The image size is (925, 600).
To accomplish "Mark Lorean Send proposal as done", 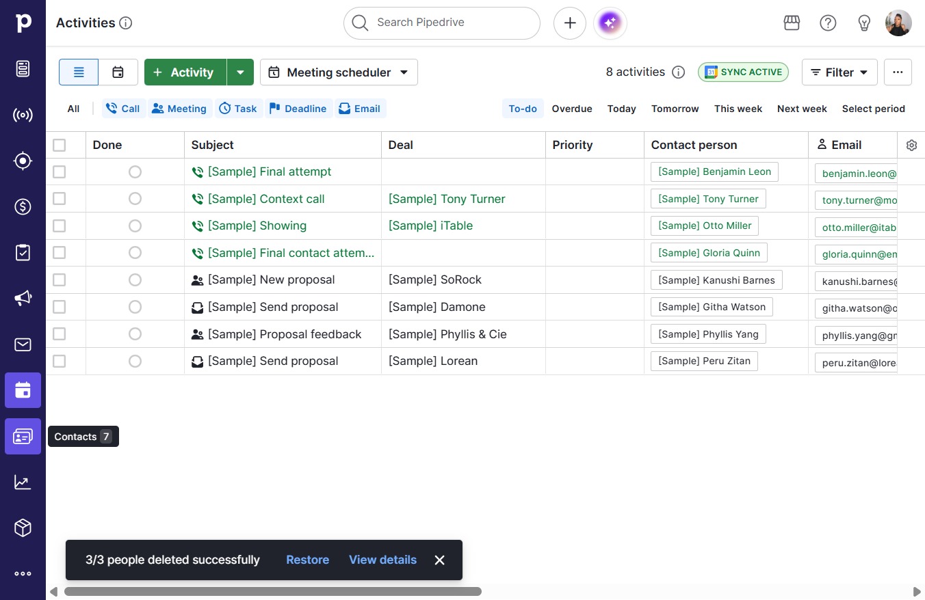I will 135,361.
